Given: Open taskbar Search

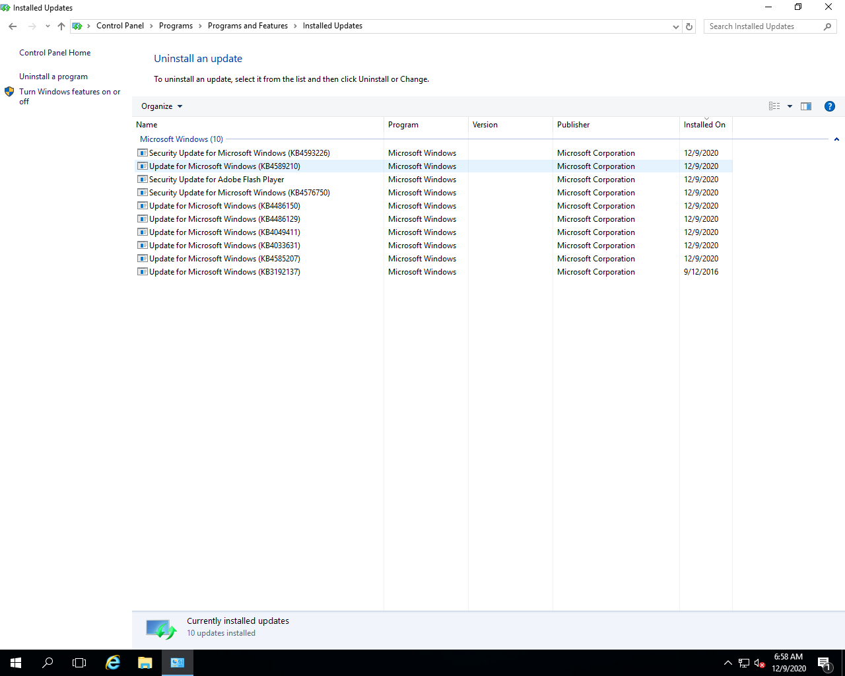Looking at the screenshot, I should (48, 663).
